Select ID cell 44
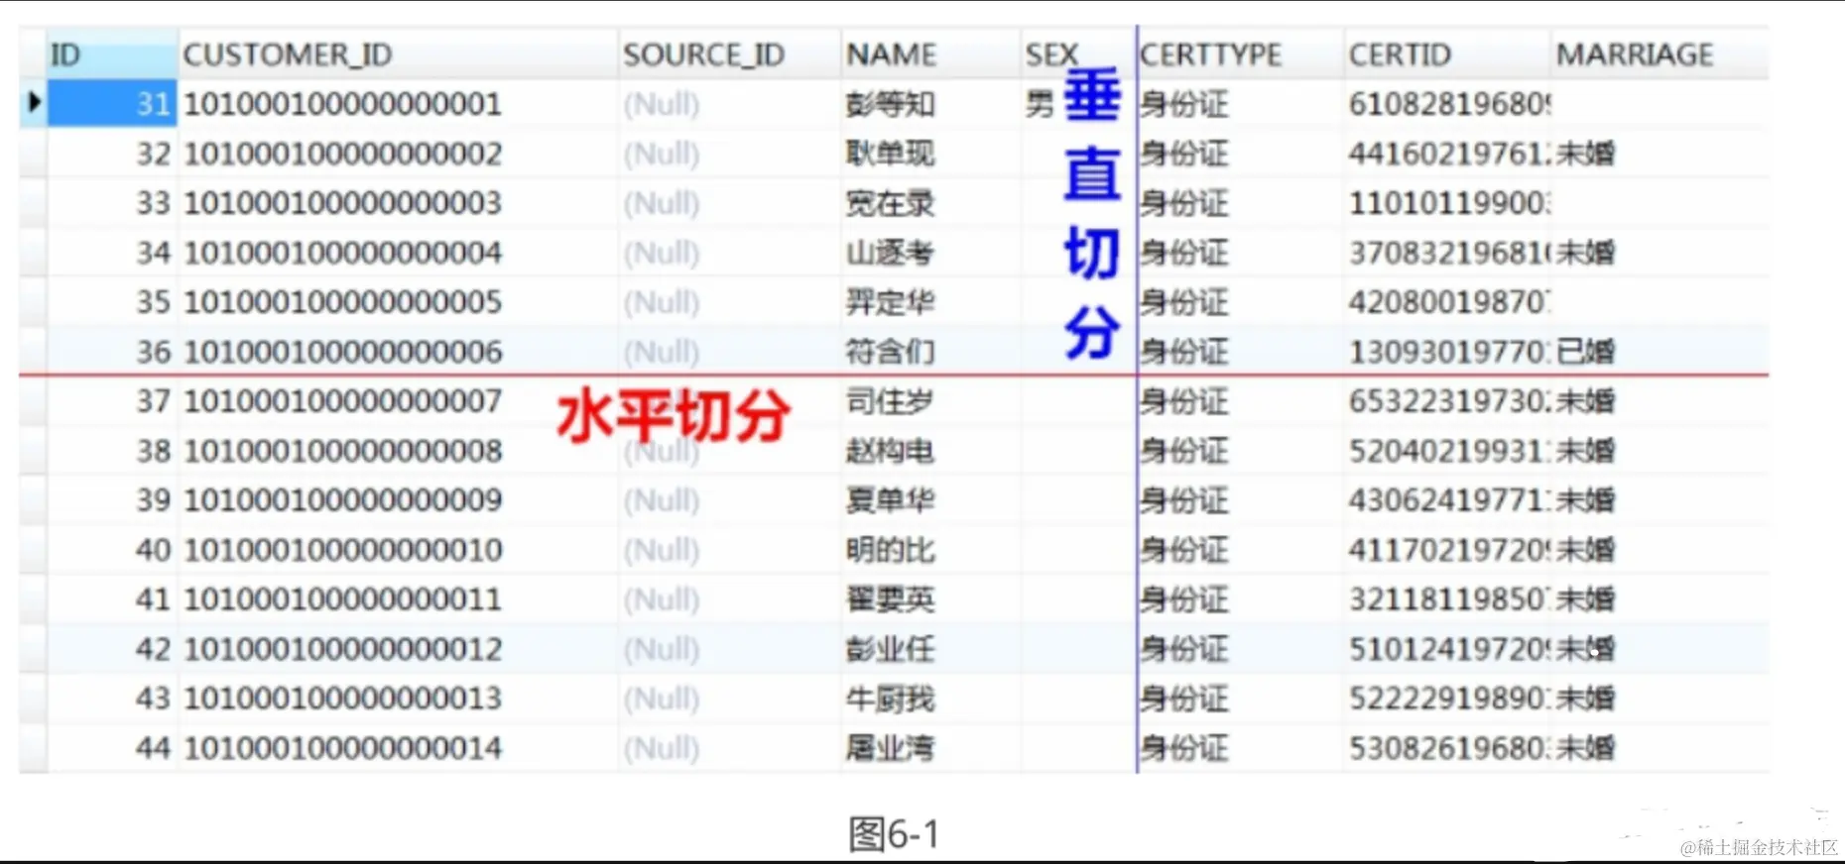This screenshot has height=864, width=1845. 112,748
